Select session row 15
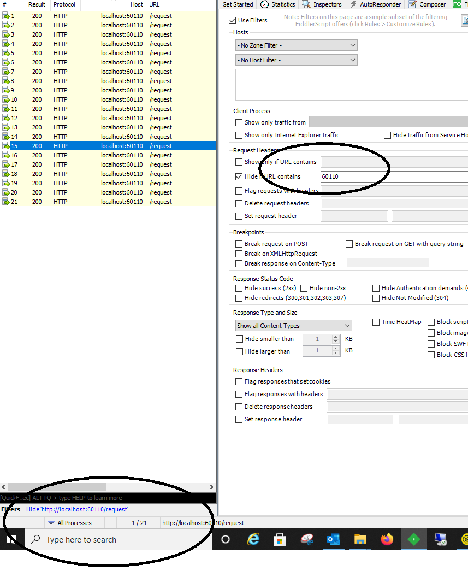This screenshot has width=468, height=571. (x=108, y=146)
